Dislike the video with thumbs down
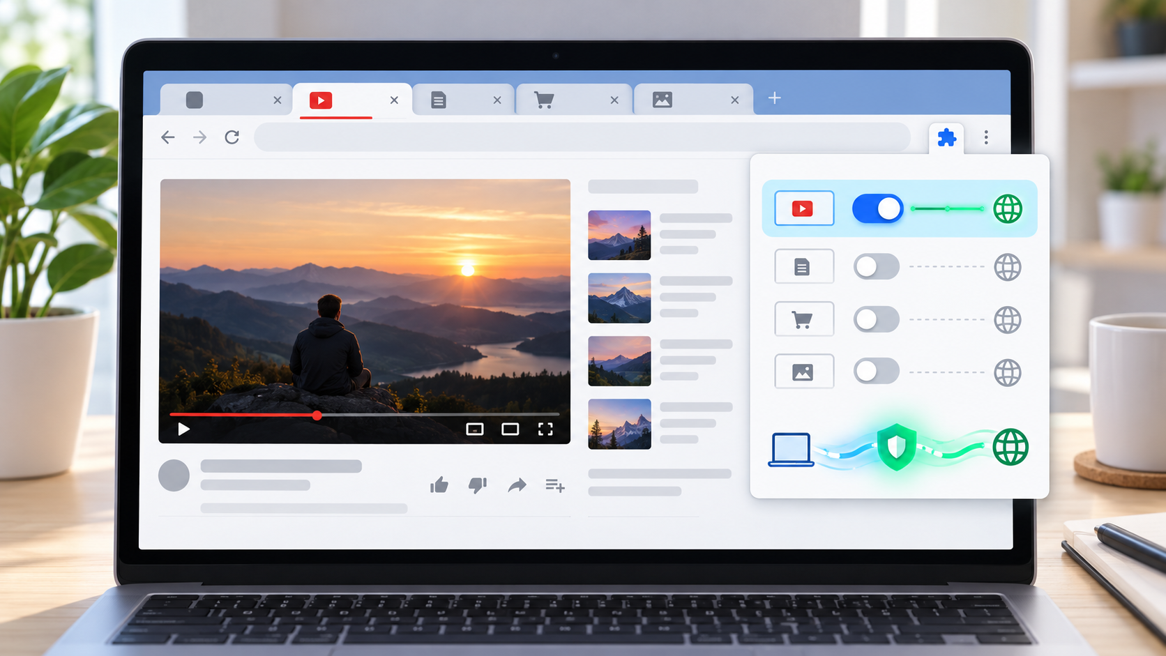This screenshot has height=656, width=1166. point(478,485)
